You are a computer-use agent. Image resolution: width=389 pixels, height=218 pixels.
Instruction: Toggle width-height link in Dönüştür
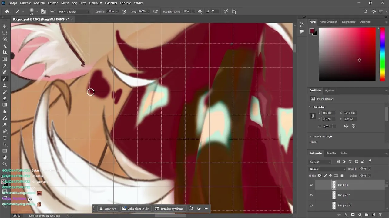pyautogui.click(x=313, y=116)
